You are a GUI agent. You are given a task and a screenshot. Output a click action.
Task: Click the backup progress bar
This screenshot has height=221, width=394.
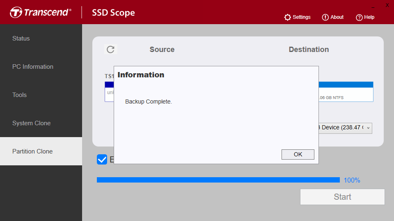pos(218,180)
